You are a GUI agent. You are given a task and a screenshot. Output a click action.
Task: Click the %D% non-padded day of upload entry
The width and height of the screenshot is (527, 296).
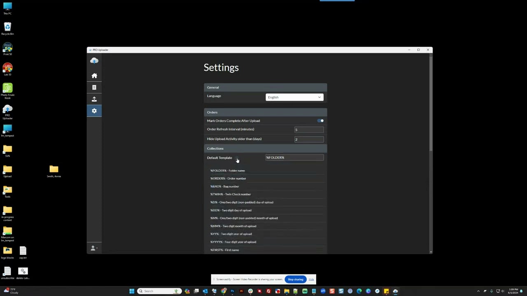click(x=242, y=202)
